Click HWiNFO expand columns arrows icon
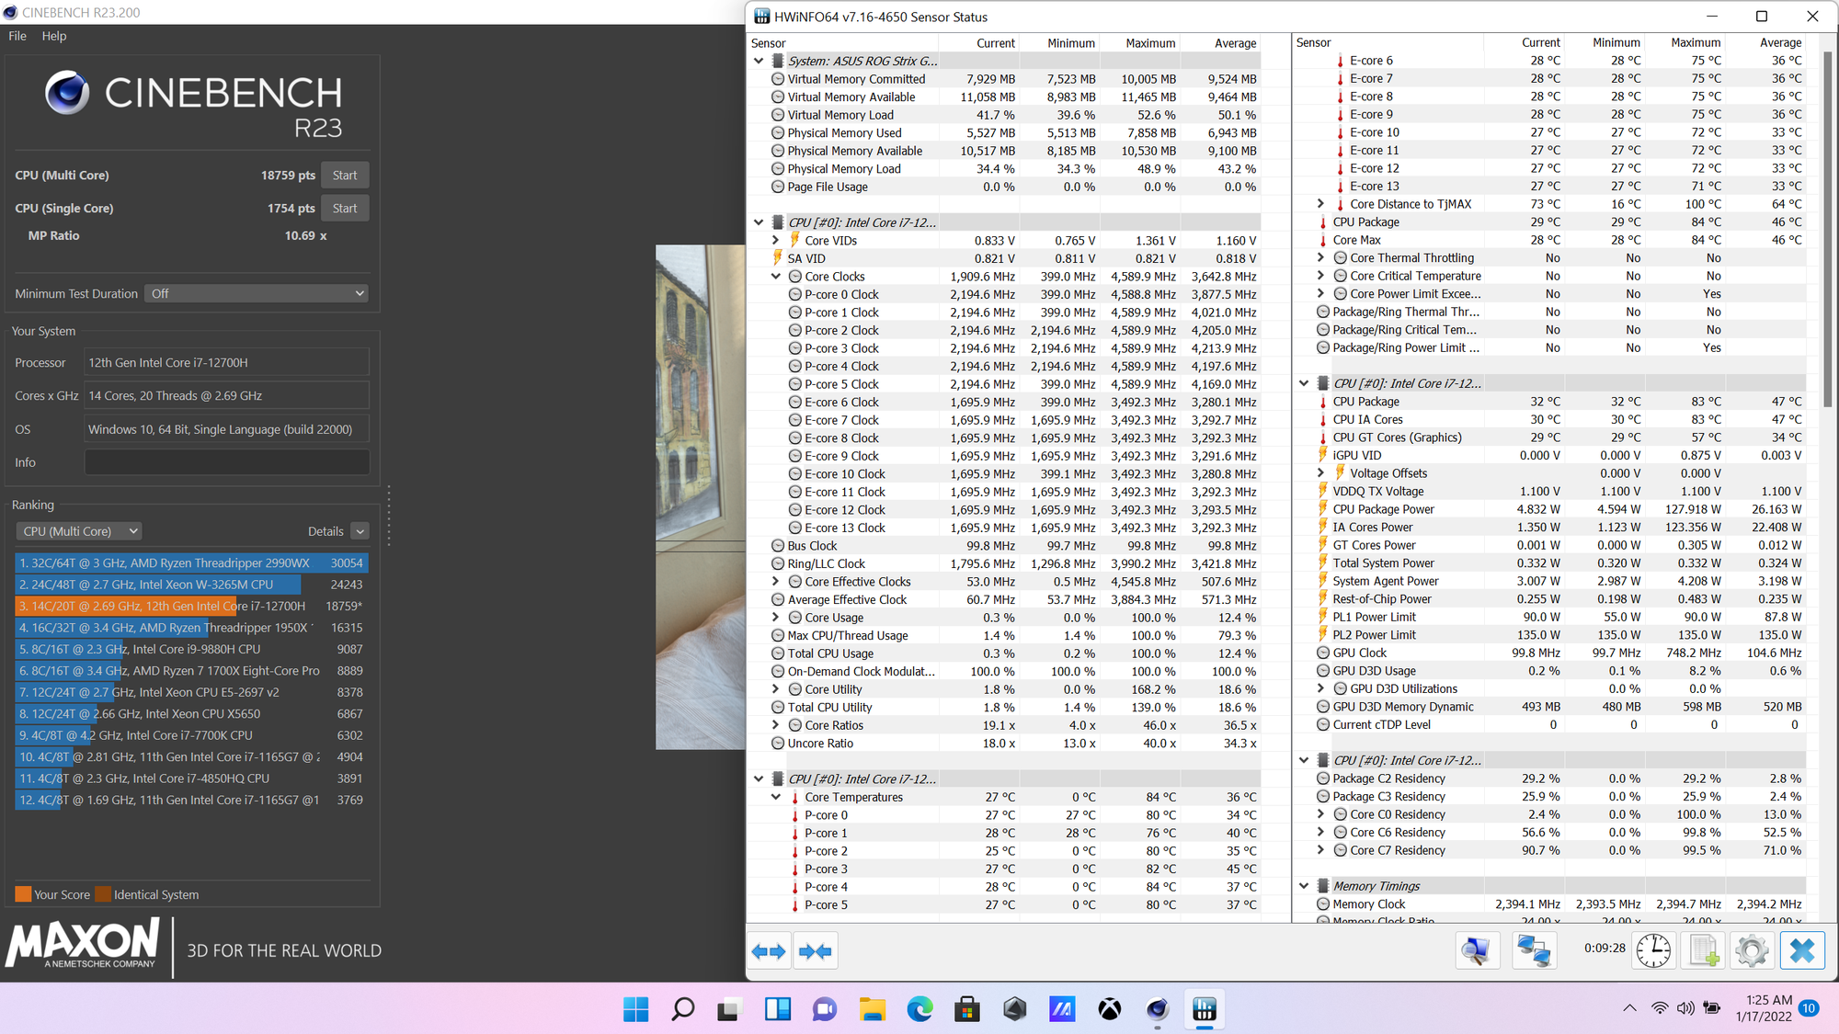This screenshot has height=1034, width=1839. click(x=769, y=951)
